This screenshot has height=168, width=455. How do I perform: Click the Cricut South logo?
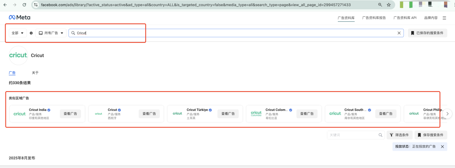(x=335, y=114)
